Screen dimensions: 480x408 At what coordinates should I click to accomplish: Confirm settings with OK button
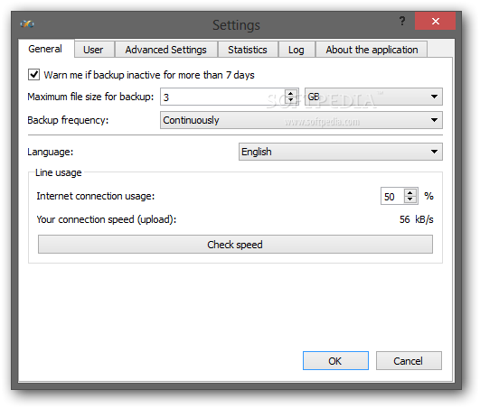coord(335,361)
